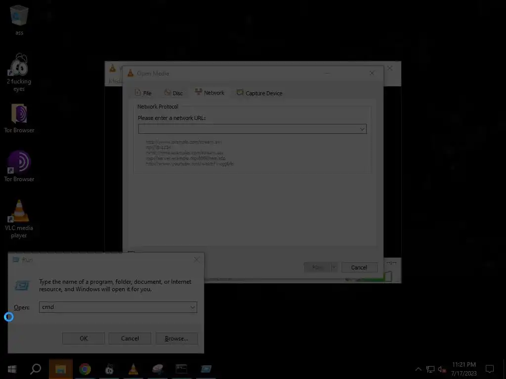Click Browse... in the Run dialog
Screen dimensions: 506x379
coord(176,339)
